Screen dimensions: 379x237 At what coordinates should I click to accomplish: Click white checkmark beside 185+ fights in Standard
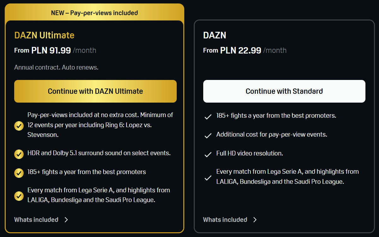[x=208, y=117]
